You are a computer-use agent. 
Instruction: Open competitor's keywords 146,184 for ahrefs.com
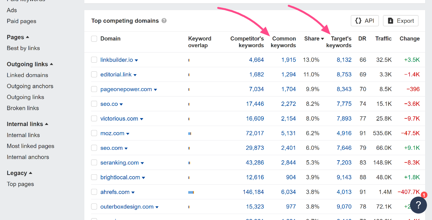pyautogui.click(x=253, y=192)
